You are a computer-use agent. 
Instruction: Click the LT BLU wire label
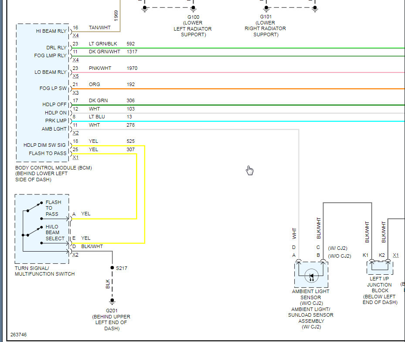(97, 117)
